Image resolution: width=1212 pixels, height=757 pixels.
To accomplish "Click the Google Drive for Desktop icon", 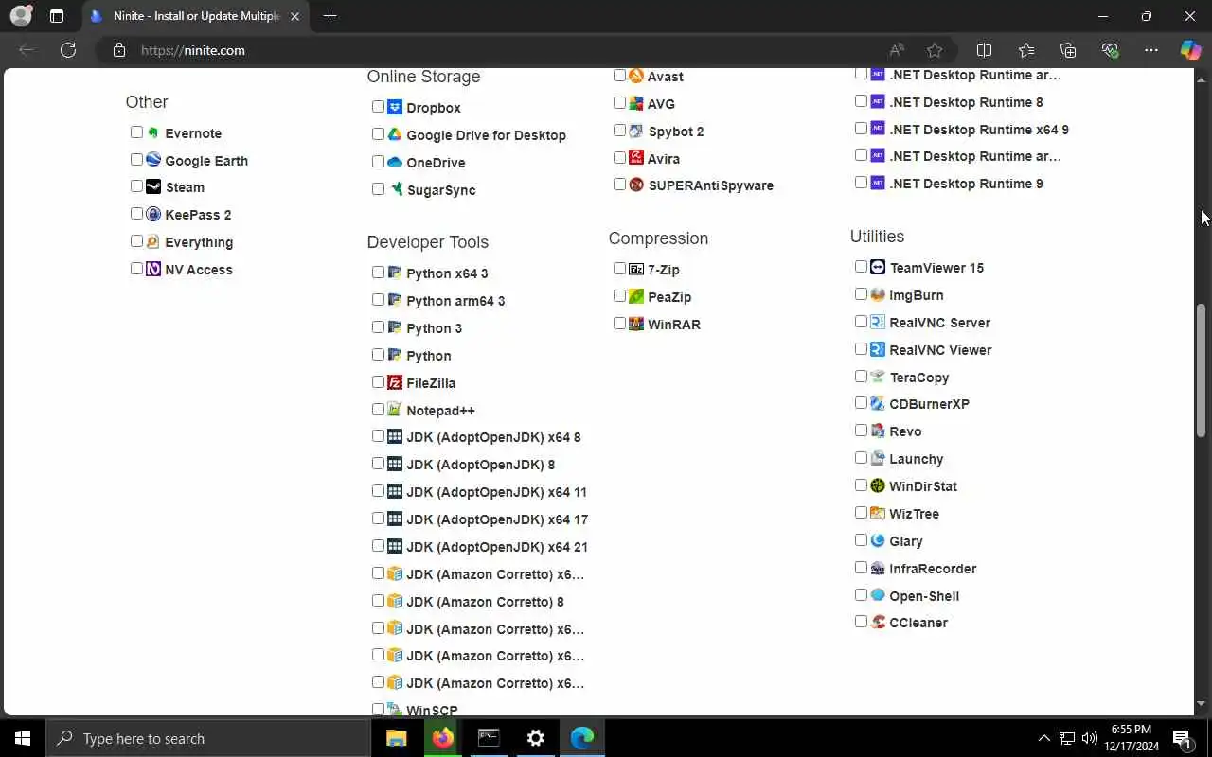I will tap(395, 135).
